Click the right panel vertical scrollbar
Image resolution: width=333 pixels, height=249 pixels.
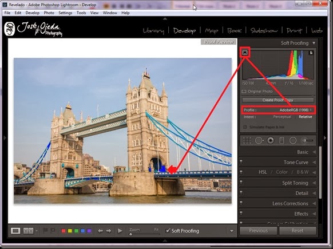point(320,172)
